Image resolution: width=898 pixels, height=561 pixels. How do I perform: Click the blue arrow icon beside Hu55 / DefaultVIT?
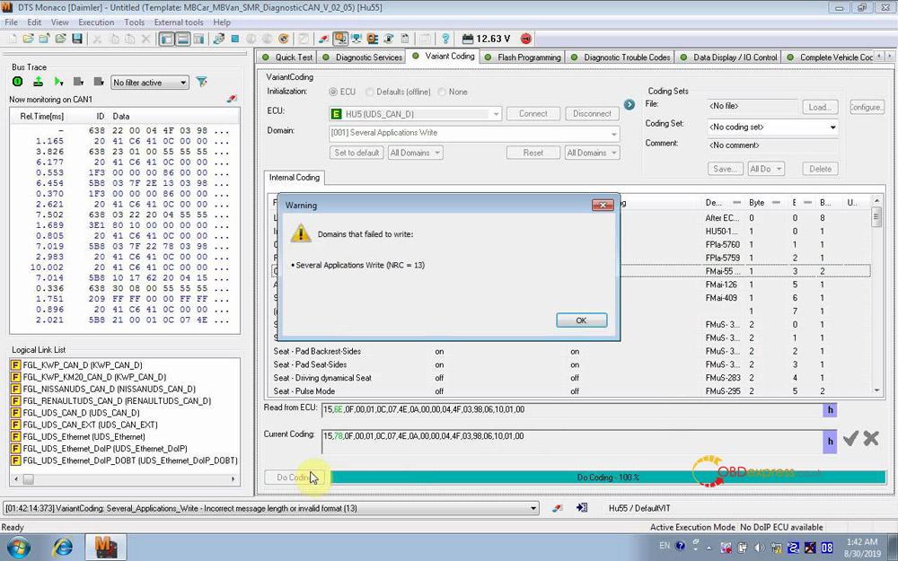tap(583, 508)
